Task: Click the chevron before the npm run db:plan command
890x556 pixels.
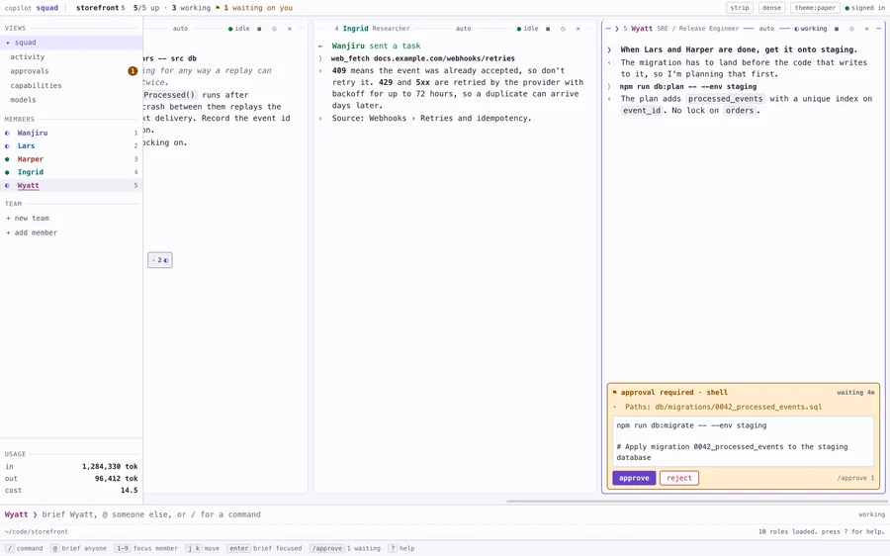Action: coord(609,87)
